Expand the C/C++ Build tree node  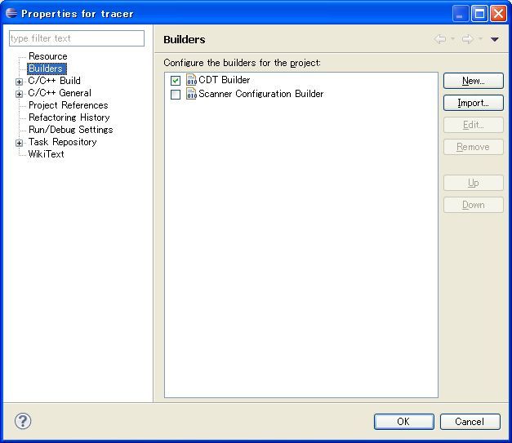pyautogui.click(x=19, y=82)
